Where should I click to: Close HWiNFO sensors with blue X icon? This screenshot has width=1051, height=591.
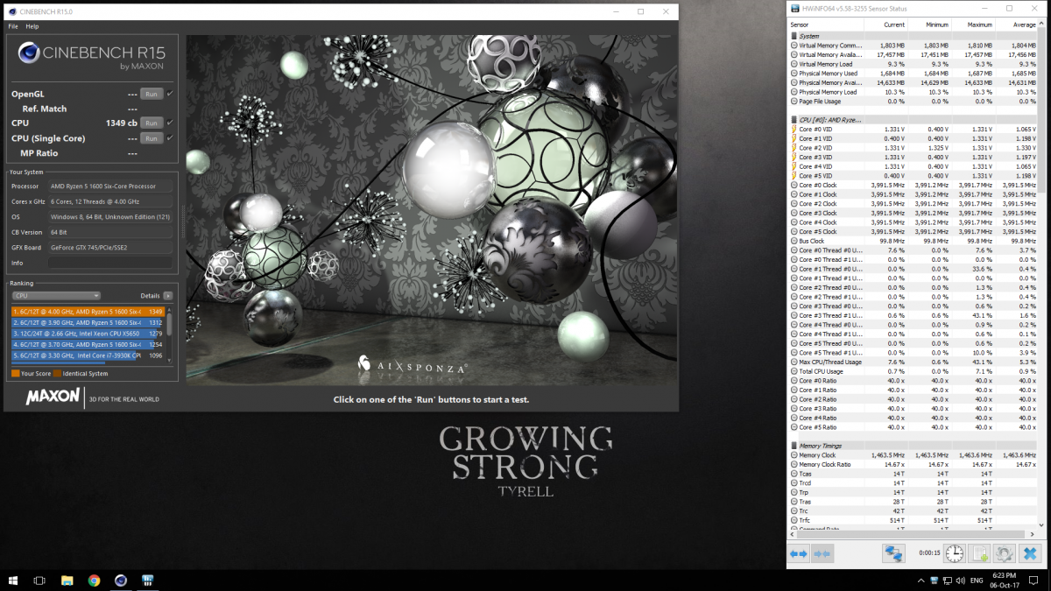pyautogui.click(x=1030, y=553)
